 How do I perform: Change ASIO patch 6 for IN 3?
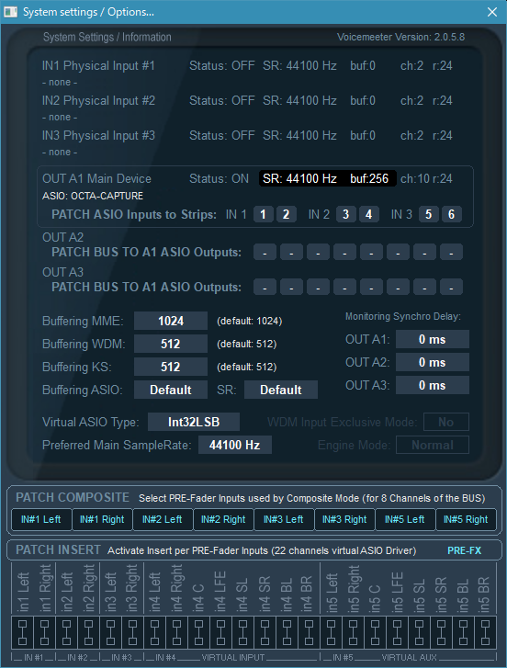[x=451, y=214]
